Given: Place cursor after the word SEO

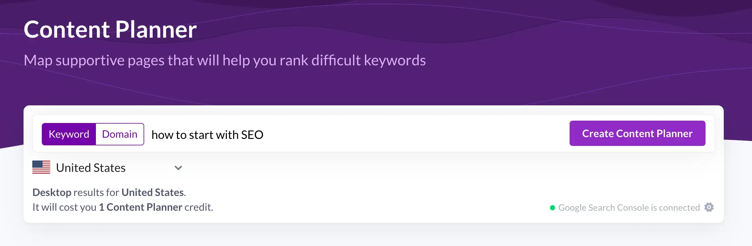Looking at the screenshot, I should (x=264, y=135).
